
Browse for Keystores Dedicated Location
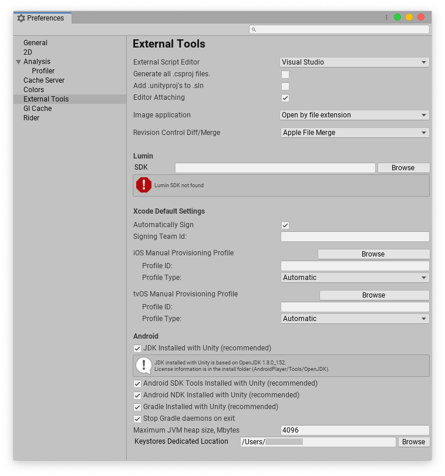tap(414, 442)
